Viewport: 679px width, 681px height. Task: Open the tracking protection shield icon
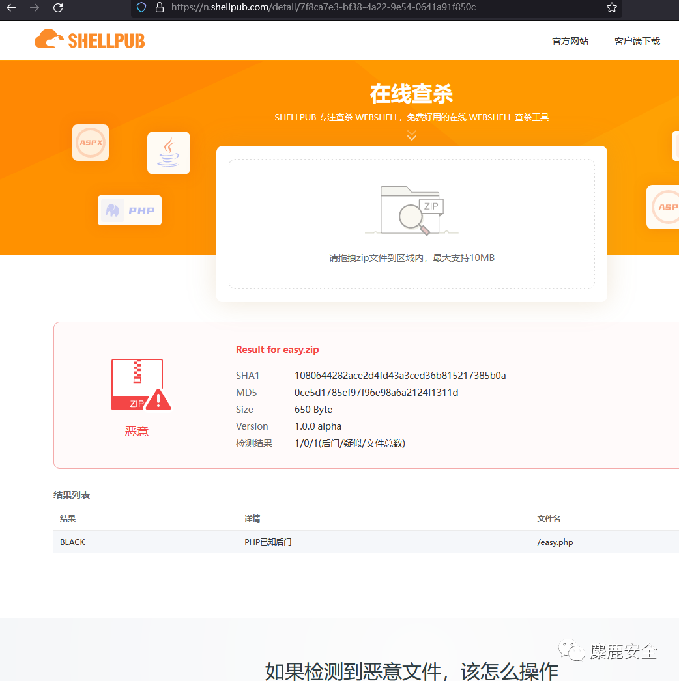coord(141,7)
